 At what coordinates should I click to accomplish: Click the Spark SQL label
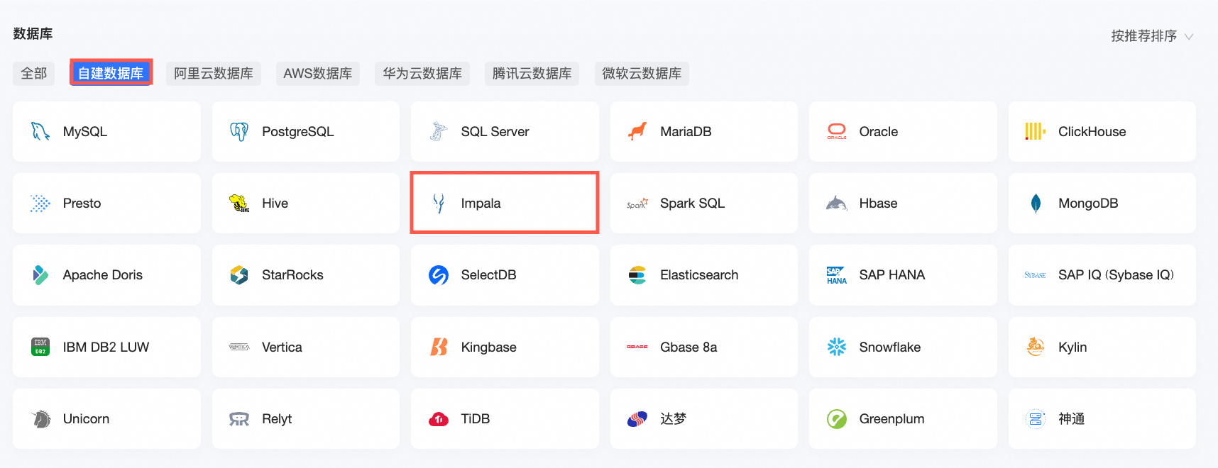coord(692,204)
